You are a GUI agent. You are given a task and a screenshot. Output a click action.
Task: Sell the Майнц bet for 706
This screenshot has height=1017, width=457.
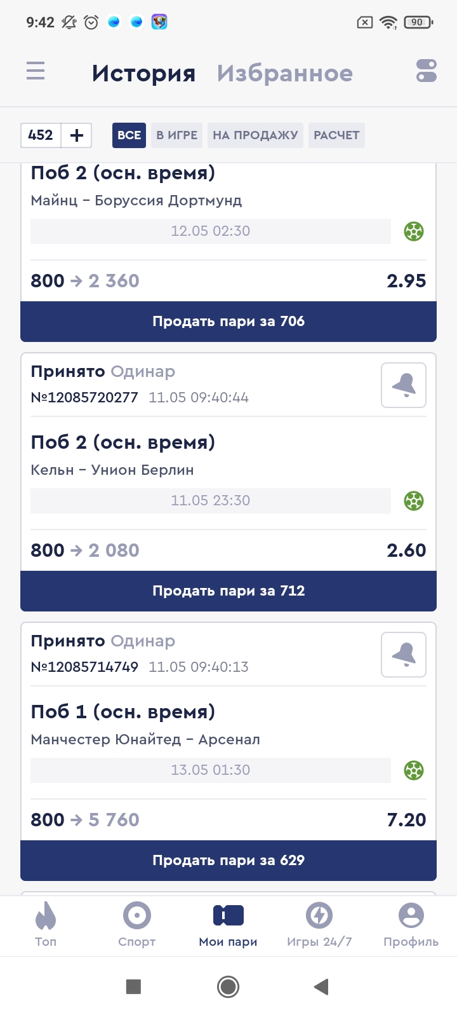tap(228, 322)
